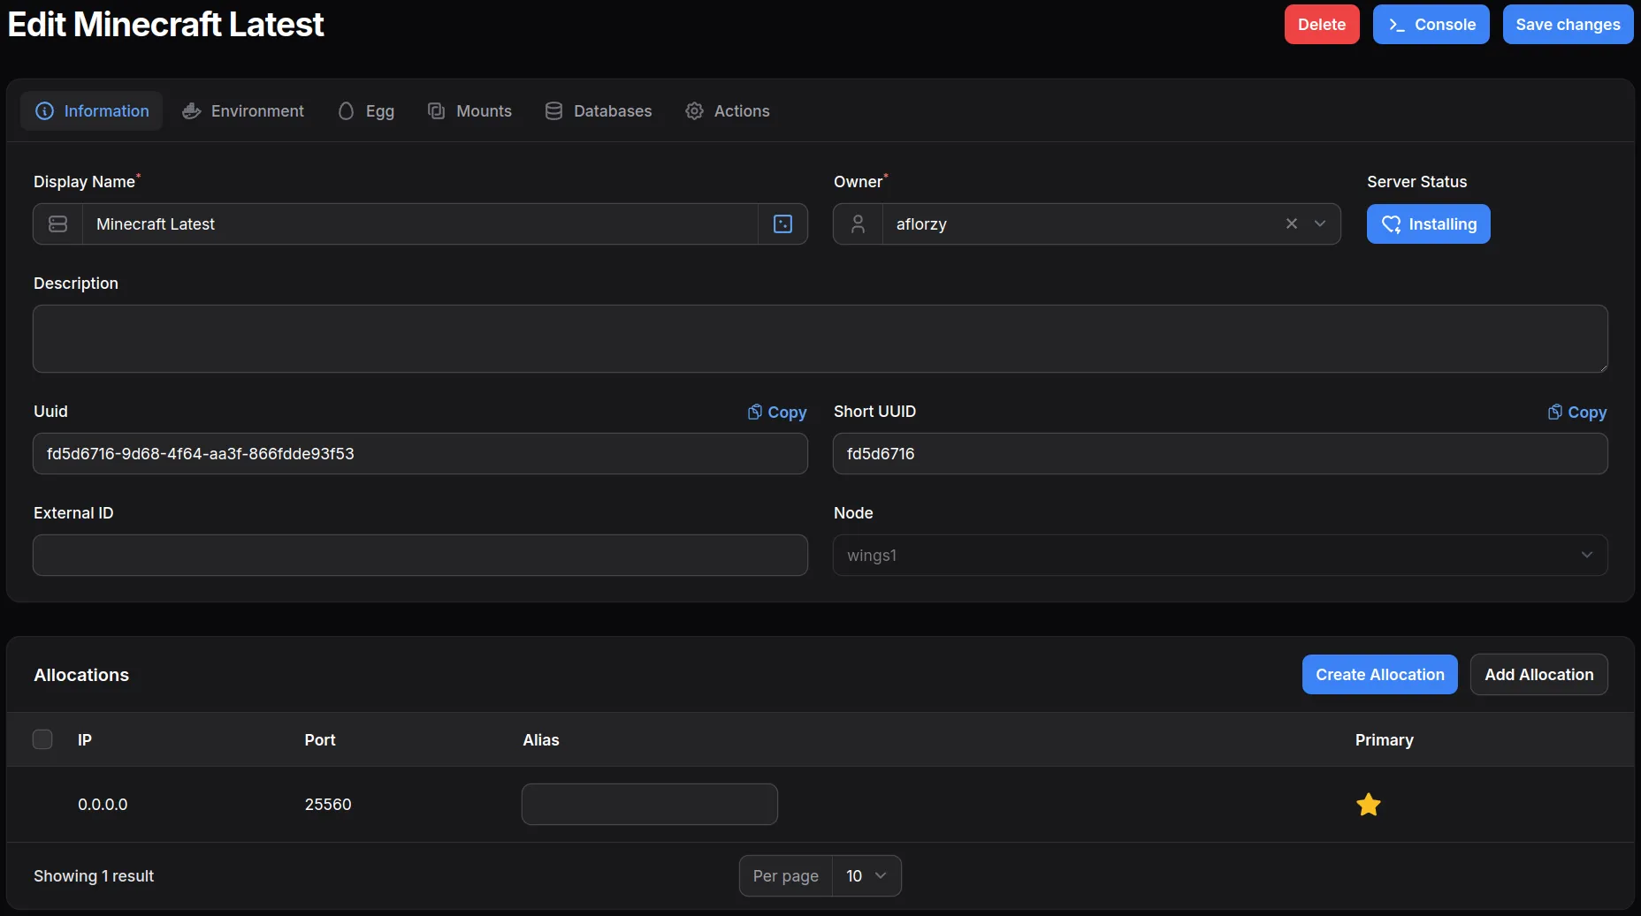Image resolution: width=1641 pixels, height=916 pixels.
Task: Open the Databases tab
Action: coord(599,111)
